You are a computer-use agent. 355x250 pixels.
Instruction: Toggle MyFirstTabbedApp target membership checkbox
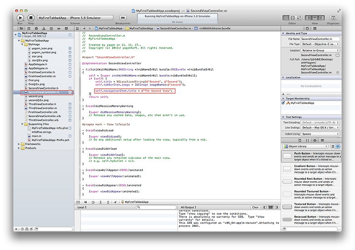click(x=283, y=103)
